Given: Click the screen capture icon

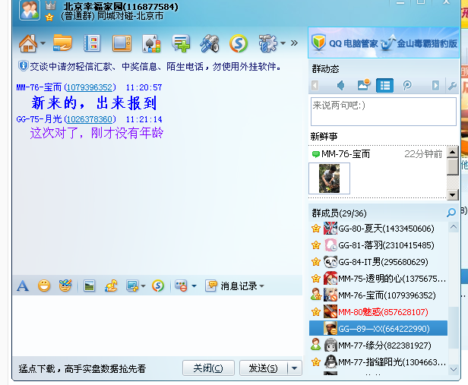Looking at the screenshot, I should click(x=132, y=286).
